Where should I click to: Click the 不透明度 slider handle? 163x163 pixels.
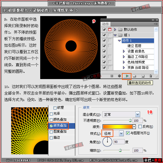[130, 120]
